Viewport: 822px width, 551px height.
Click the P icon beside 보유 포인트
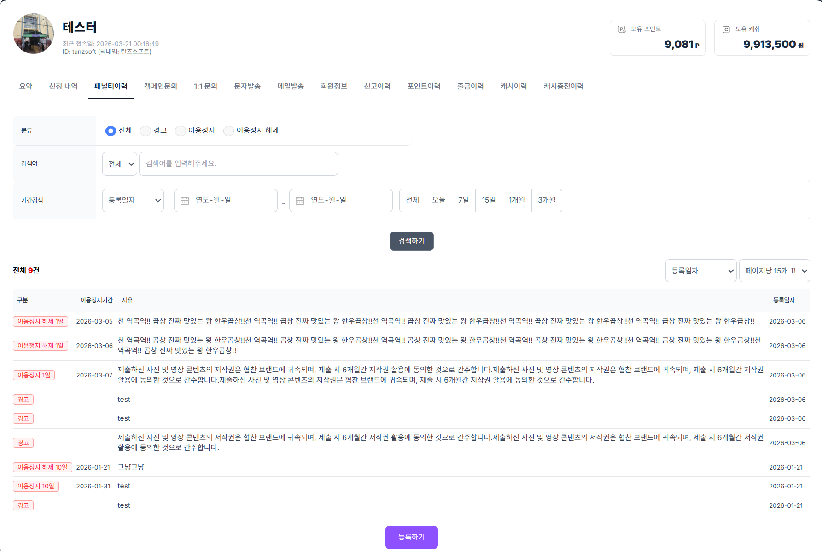pyautogui.click(x=622, y=29)
